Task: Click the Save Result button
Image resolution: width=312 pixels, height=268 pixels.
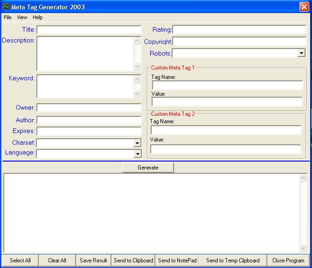Action: (93, 261)
